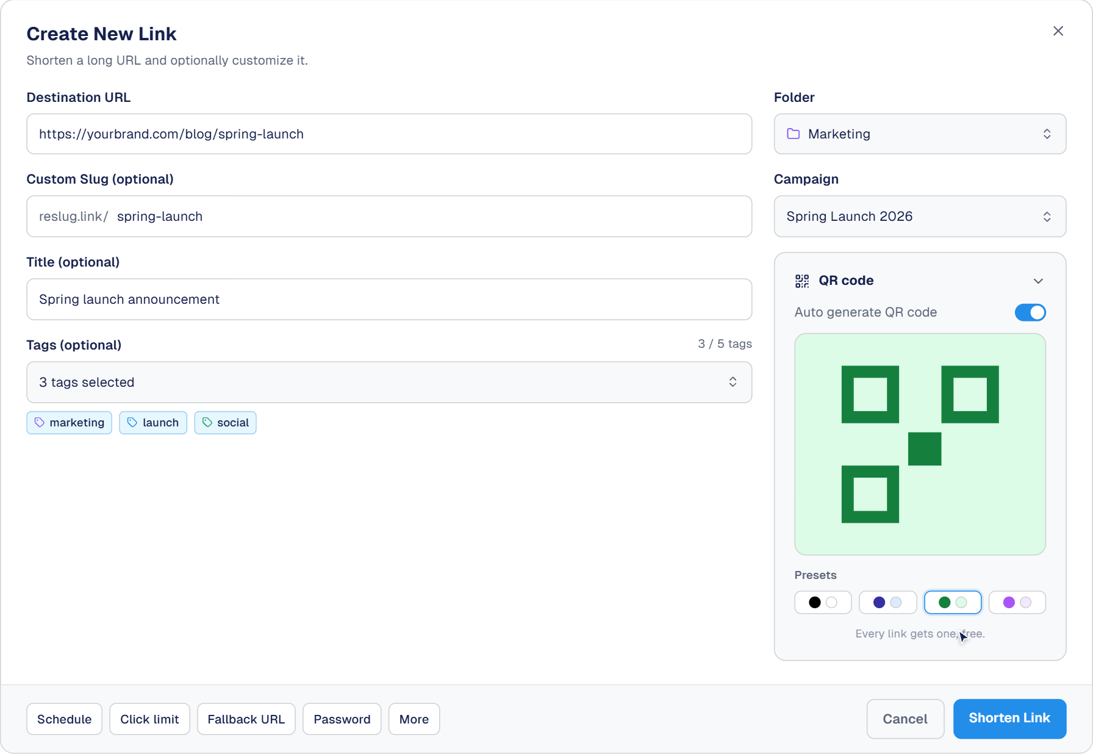The width and height of the screenshot is (1093, 754).
Task: Close the Create New Link dialog
Action: click(x=1058, y=31)
